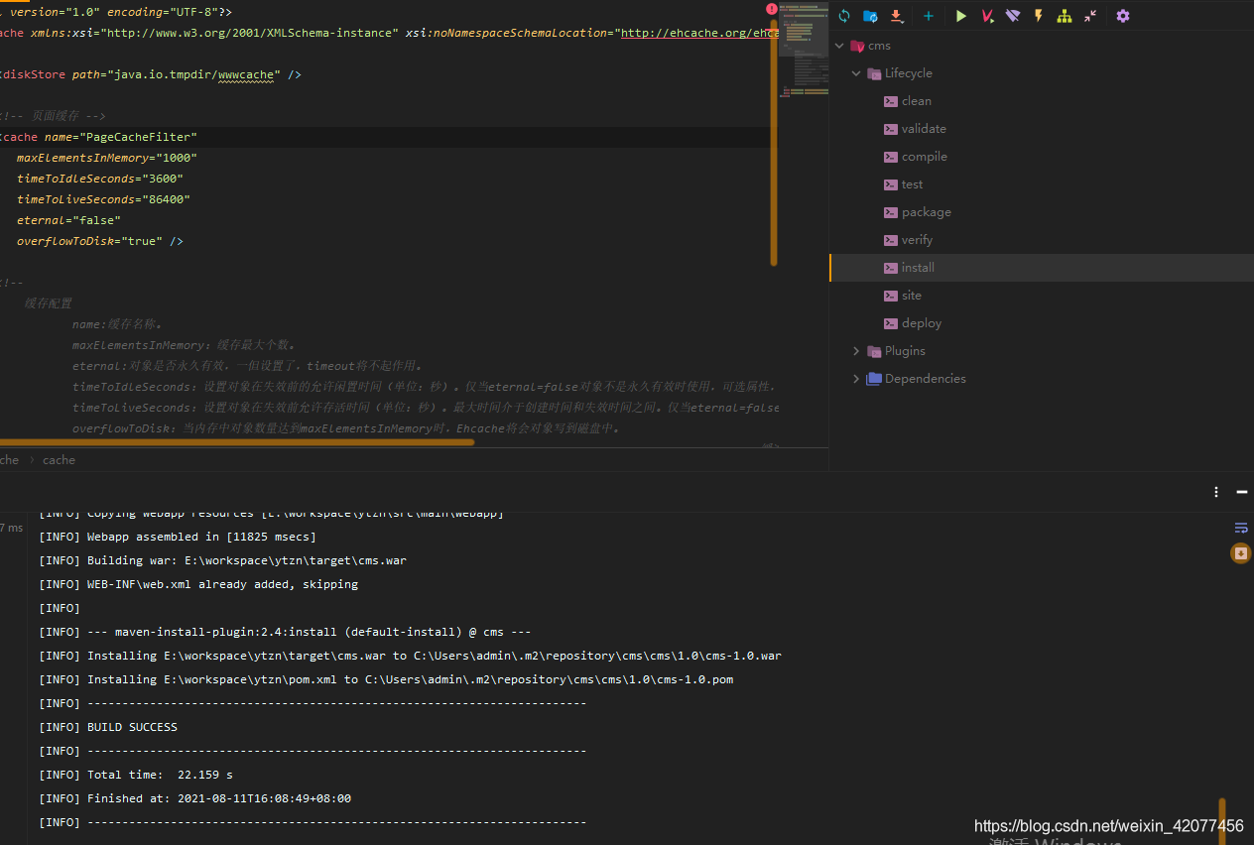Expand the Dependencies node
This screenshot has width=1254, height=845.
point(856,379)
